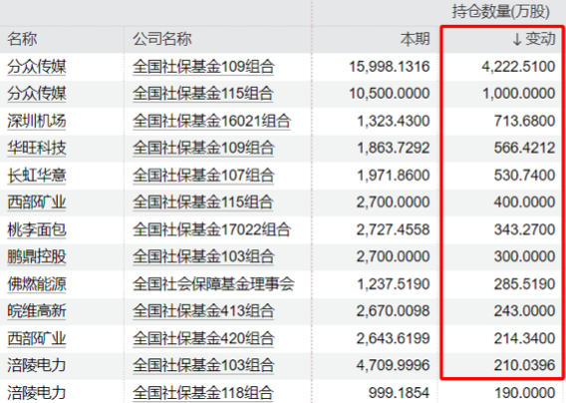Open the 皖维高新 stock link
Image resolution: width=566 pixels, height=403 pixels.
(x=37, y=311)
